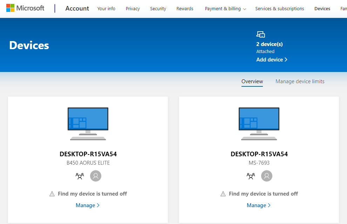Expand the Payment & billing dropdown
347x224 pixels.
coord(225,9)
